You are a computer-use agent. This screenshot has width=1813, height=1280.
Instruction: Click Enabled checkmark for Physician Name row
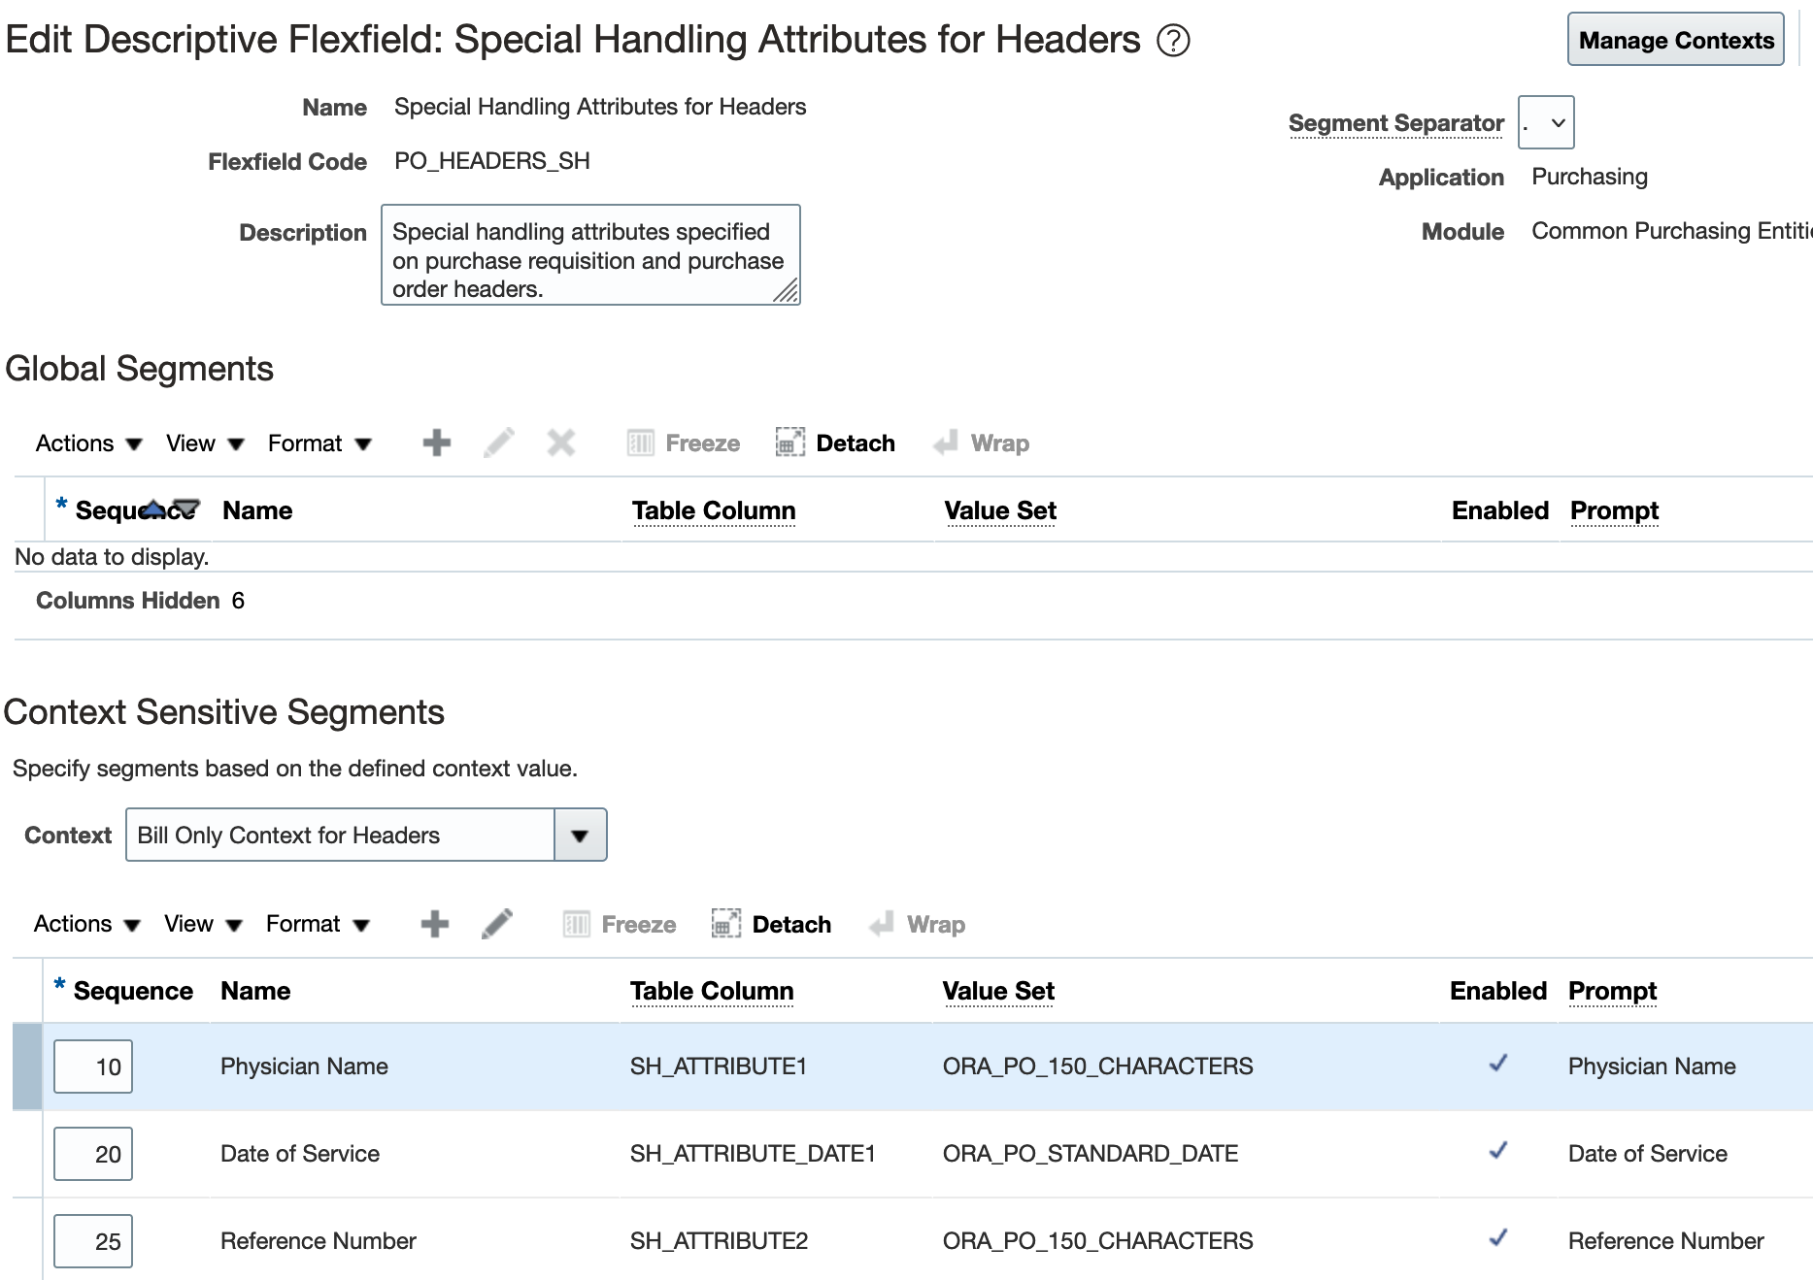point(1498,1065)
